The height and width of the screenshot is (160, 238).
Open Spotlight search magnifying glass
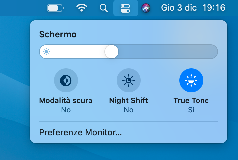click(104, 8)
